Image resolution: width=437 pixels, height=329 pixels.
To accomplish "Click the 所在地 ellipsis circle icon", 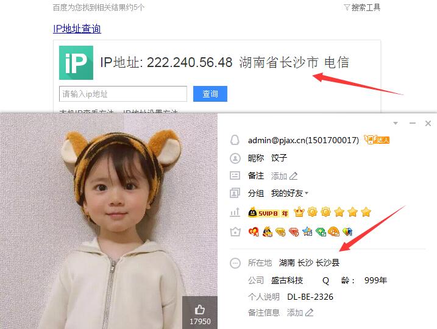I will [x=235, y=263].
